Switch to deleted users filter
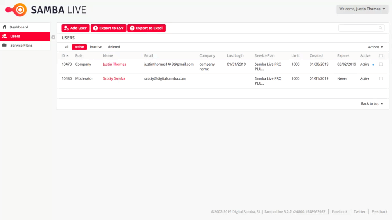The width and height of the screenshot is (392, 220). (x=114, y=47)
